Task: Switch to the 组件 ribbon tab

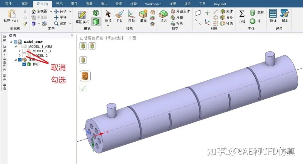Action: [x=74, y=4]
